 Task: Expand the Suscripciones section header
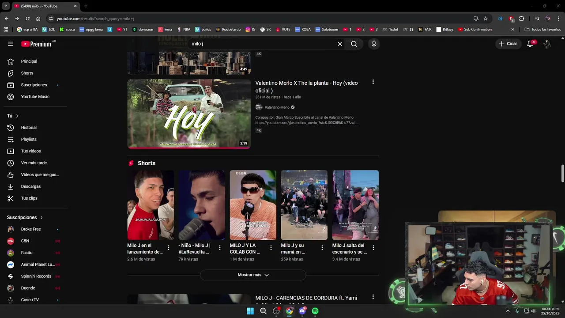pos(25,217)
